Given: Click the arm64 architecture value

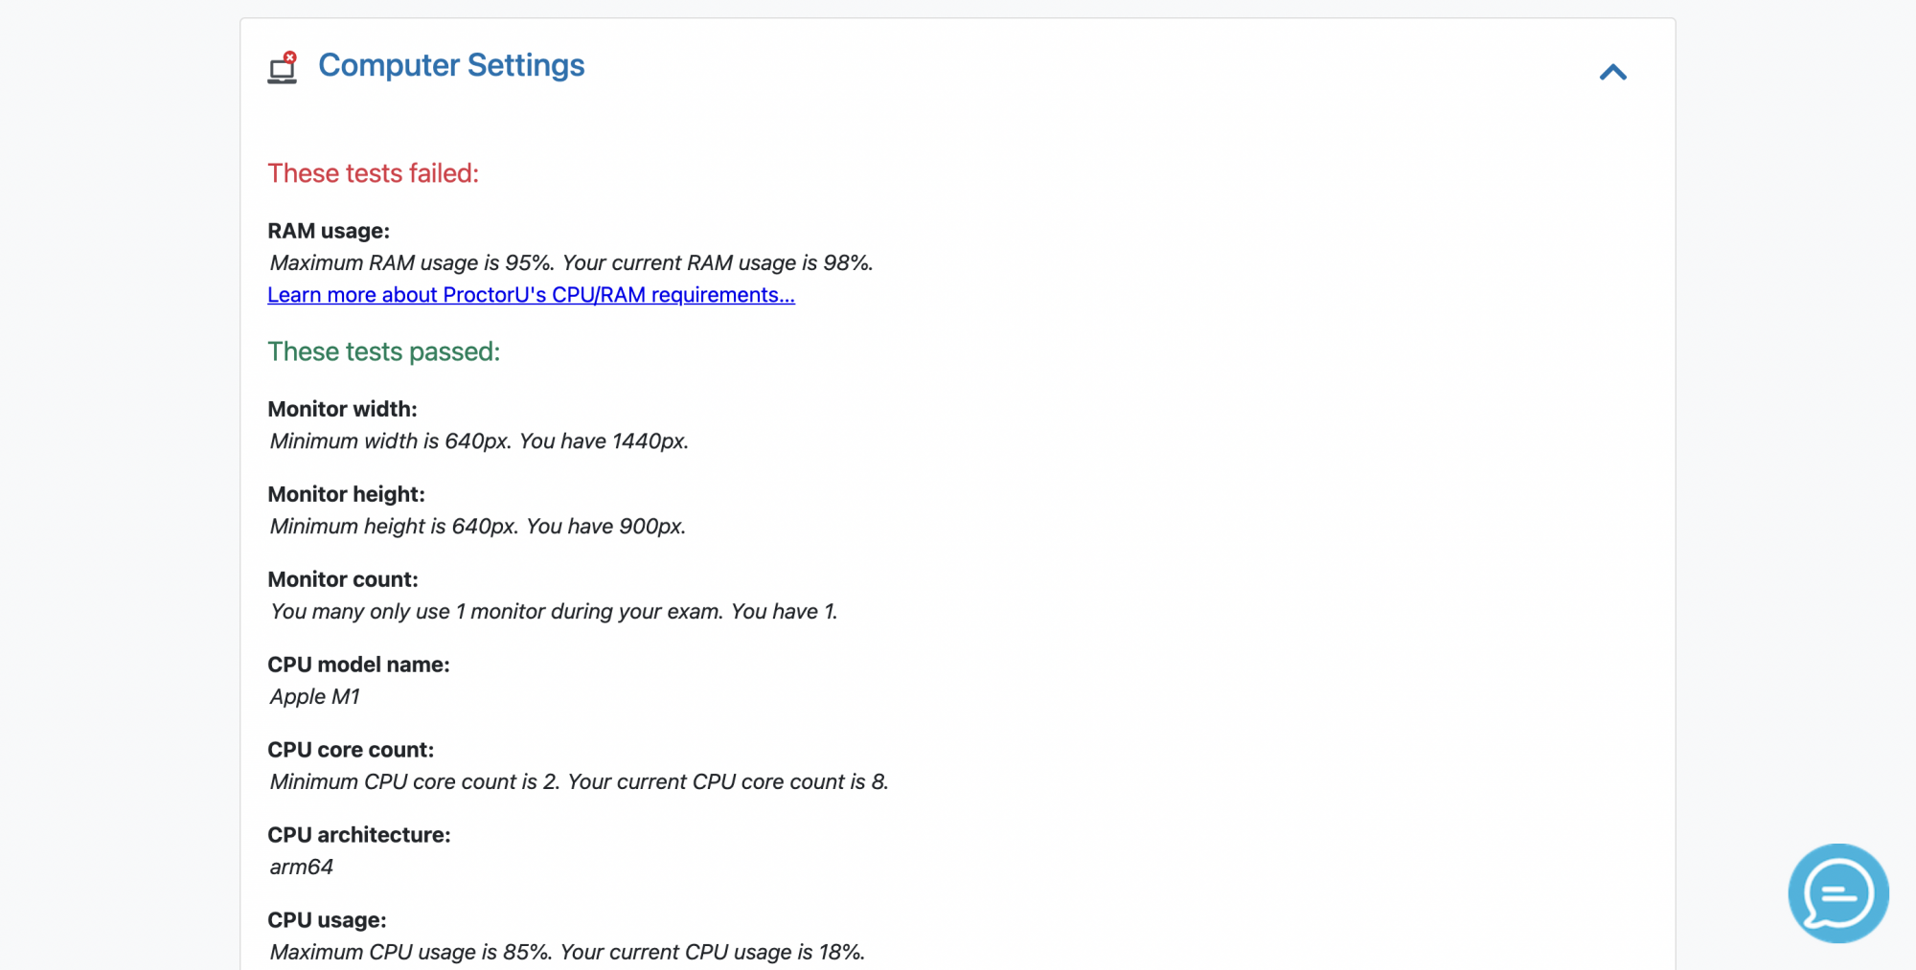Looking at the screenshot, I should tap(301, 867).
